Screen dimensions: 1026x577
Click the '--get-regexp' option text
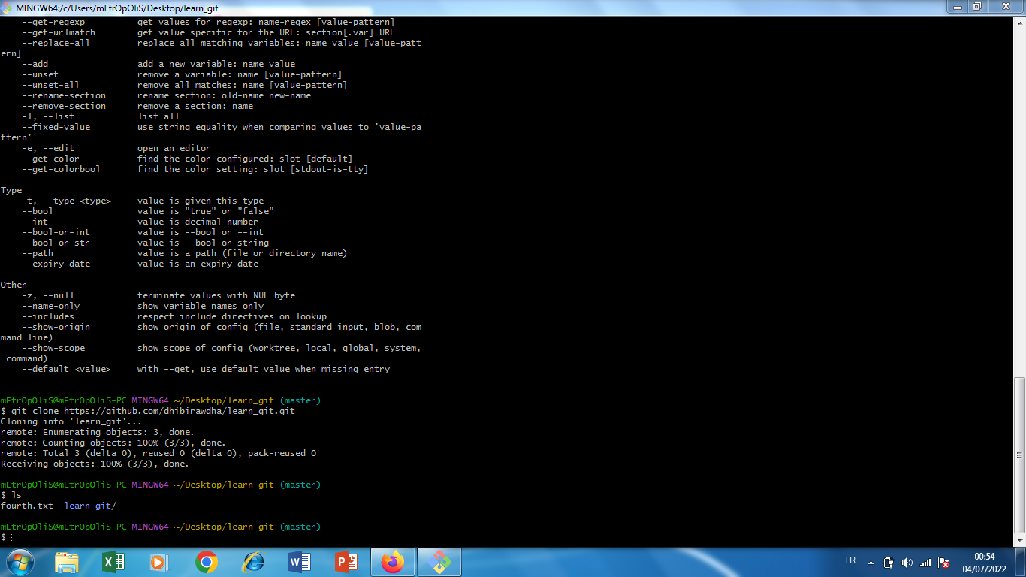point(53,22)
